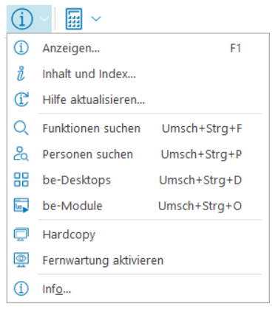
Task: Click the Personen suchen person icon
Action: pos(21,154)
